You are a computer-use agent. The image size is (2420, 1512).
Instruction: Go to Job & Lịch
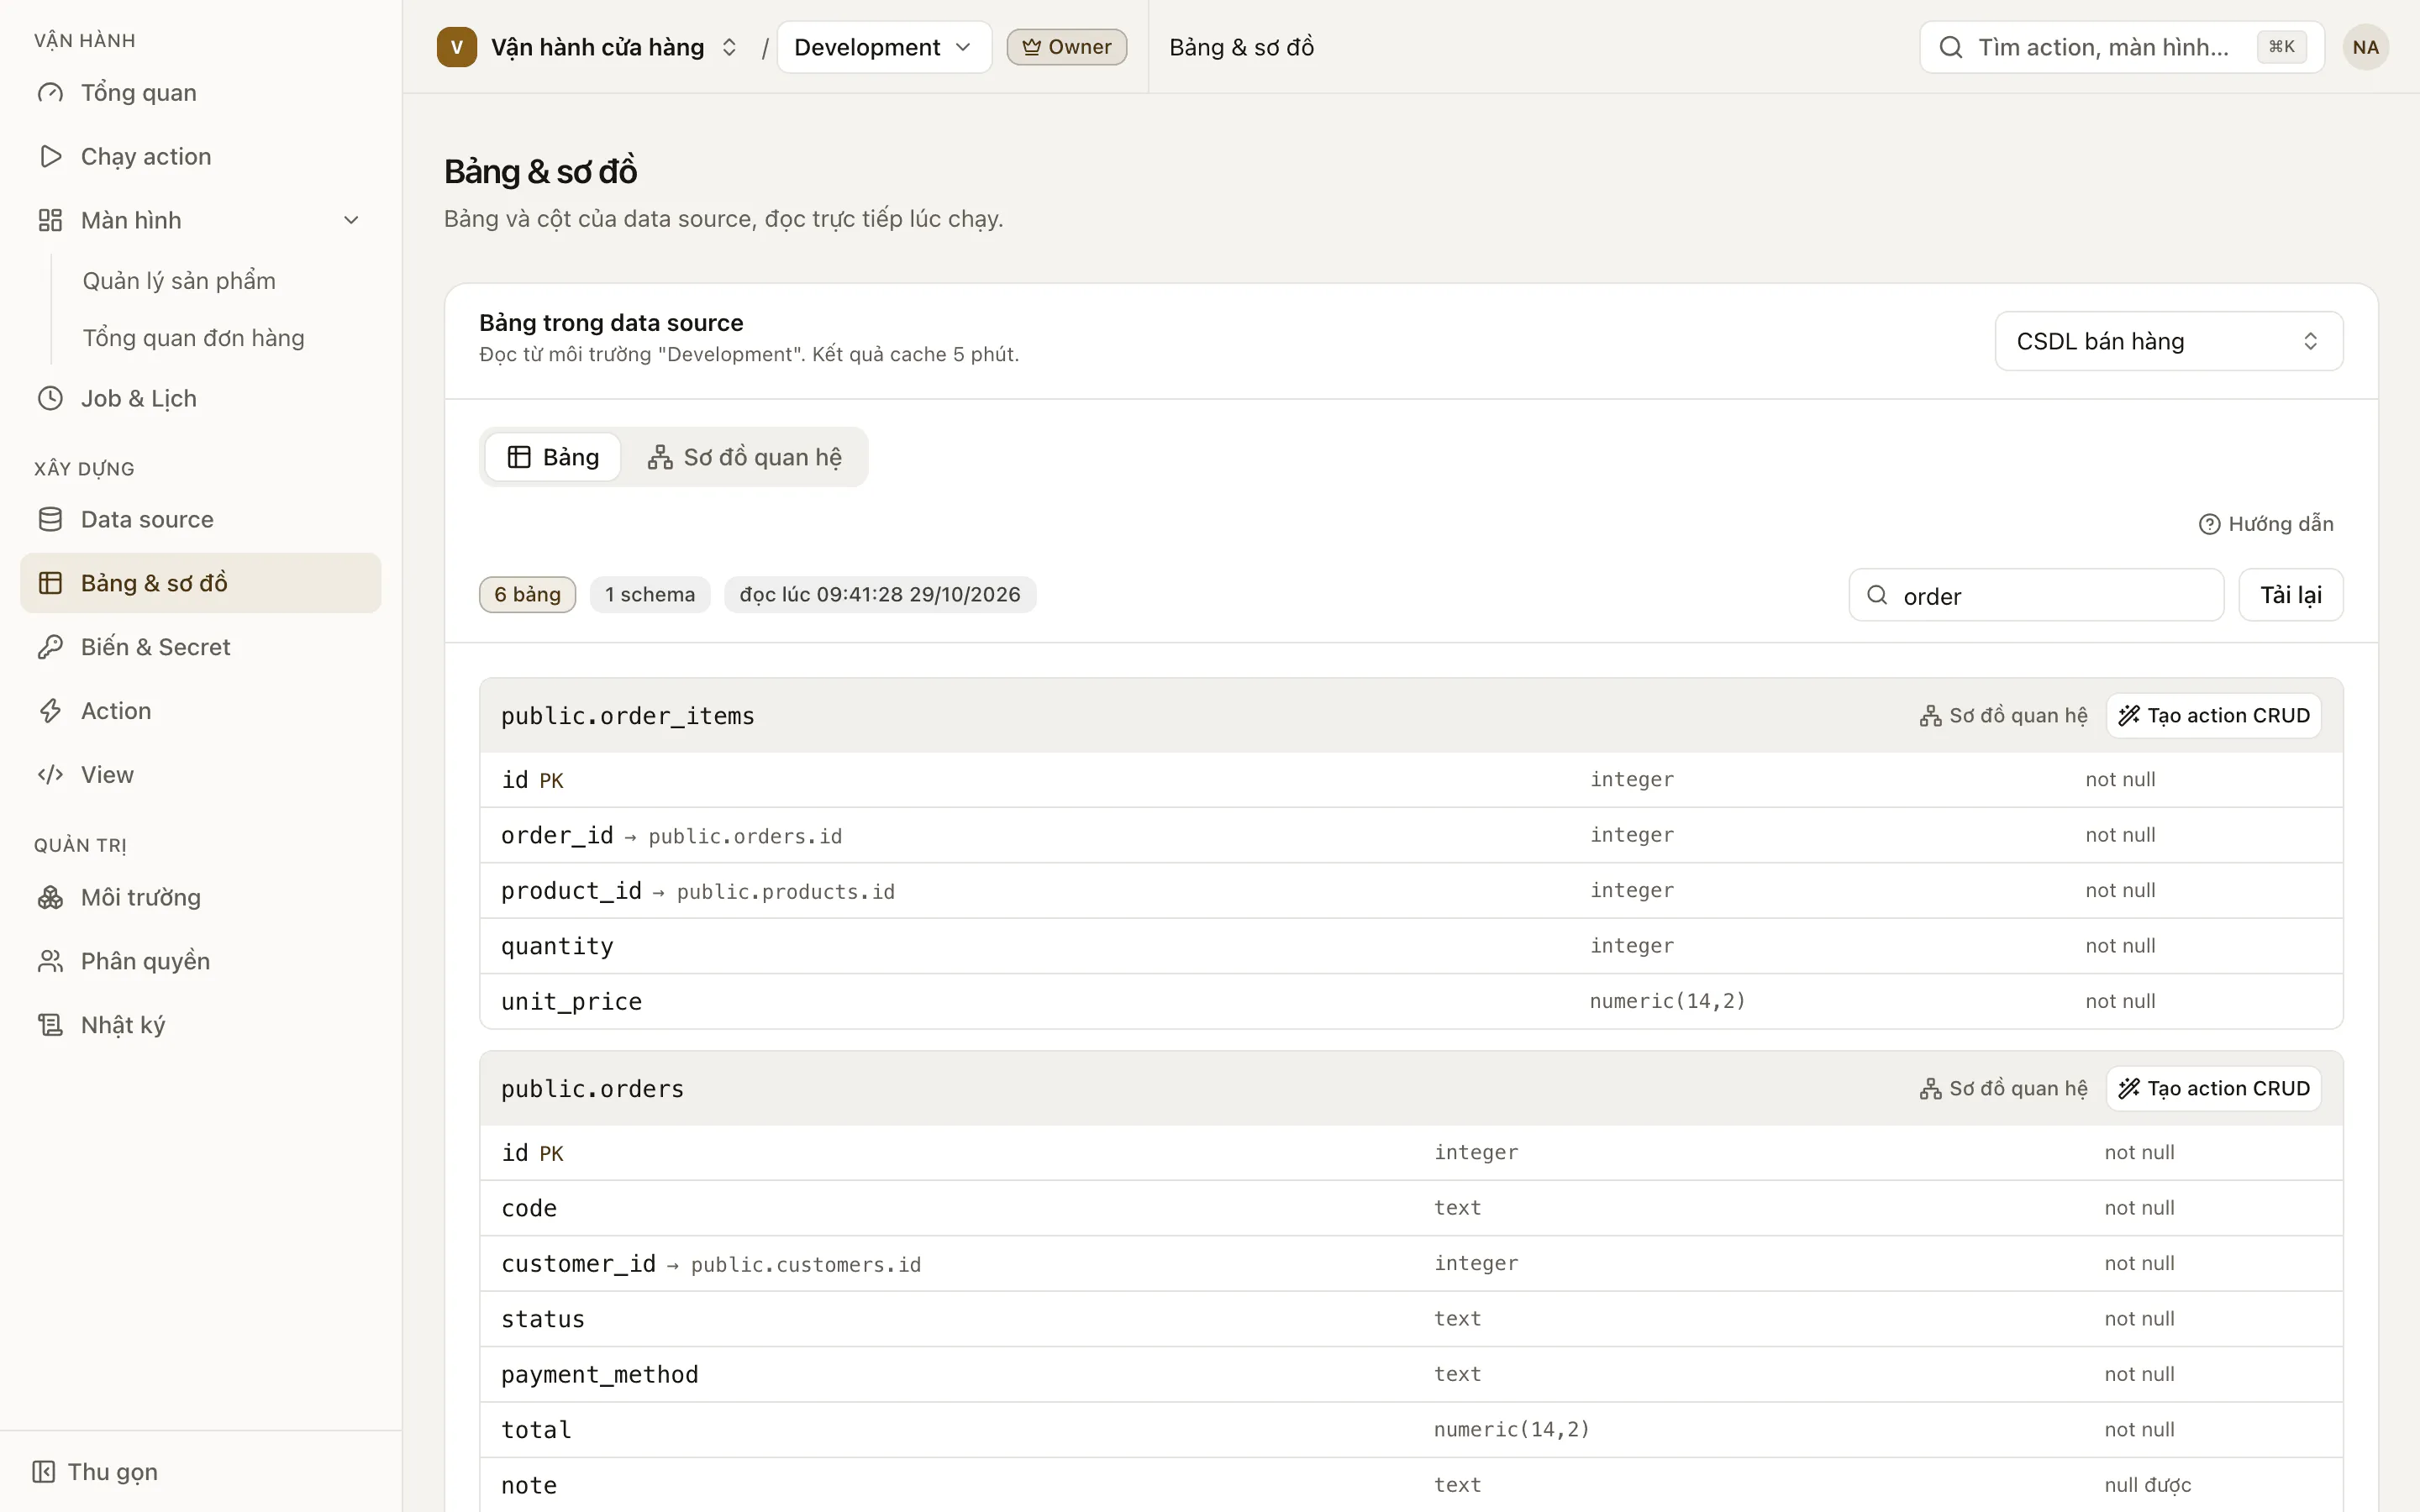(x=200, y=398)
